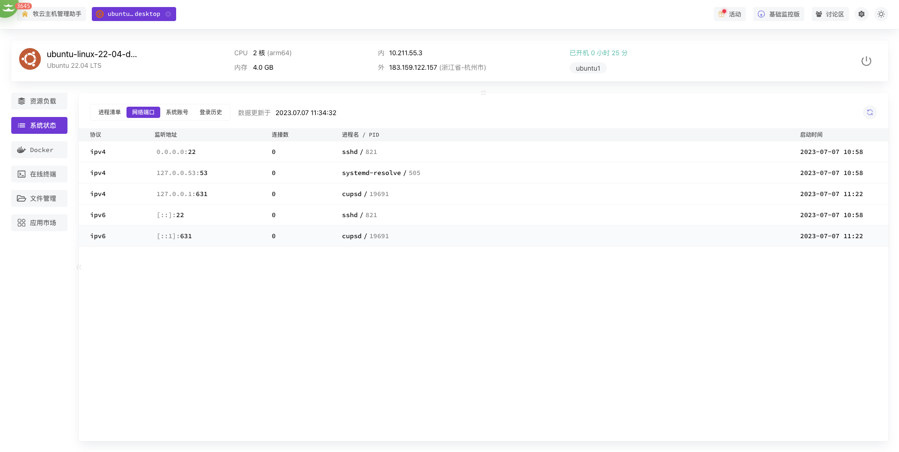Switch to the 进程清单 tab
The image size is (899, 452).
click(110, 112)
